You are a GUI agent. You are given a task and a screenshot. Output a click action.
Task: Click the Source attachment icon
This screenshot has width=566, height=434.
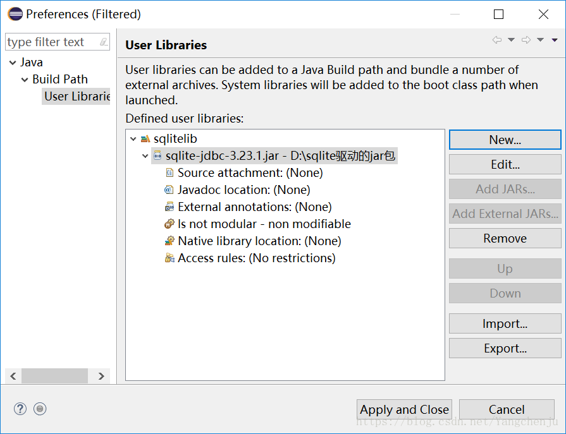(x=169, y=172)
